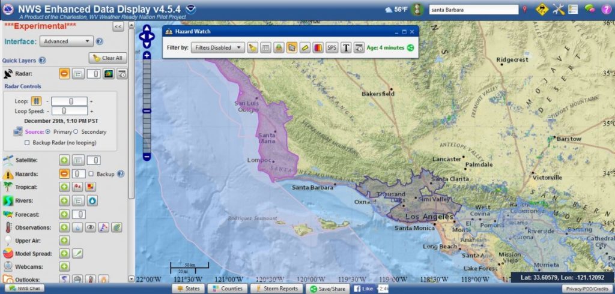Viewport: 615px width, 294px height.
Task: Pause the radar loop
Action: tap(36, 101)
